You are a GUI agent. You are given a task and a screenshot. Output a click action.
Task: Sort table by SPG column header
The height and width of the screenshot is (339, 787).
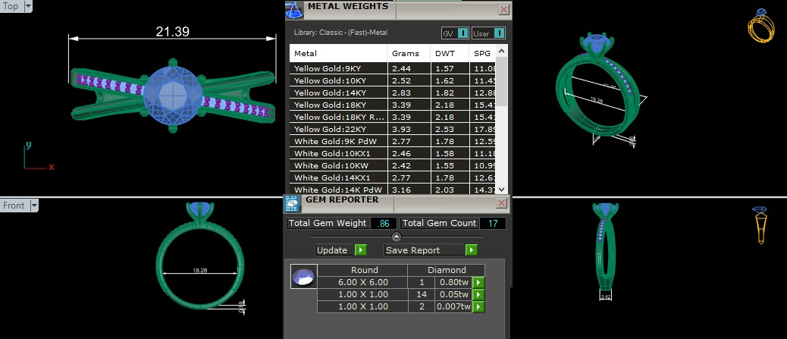[x=482, y=54]
